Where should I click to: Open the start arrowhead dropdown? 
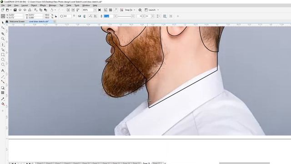(143, 16)
